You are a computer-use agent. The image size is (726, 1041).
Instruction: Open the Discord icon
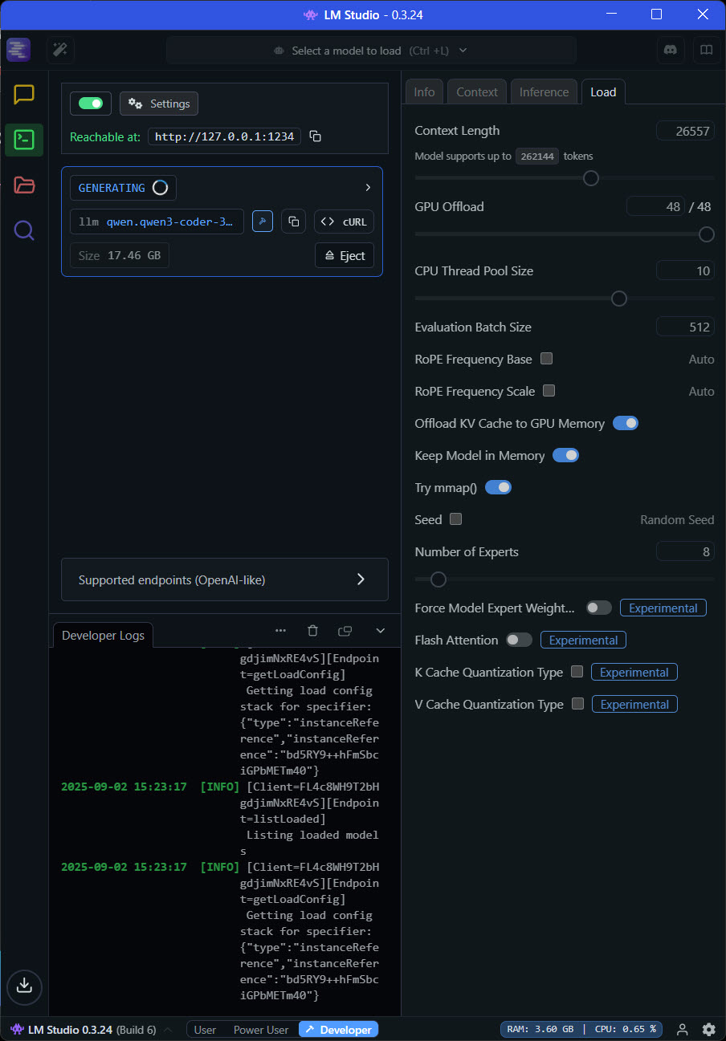tap(670, 50)
